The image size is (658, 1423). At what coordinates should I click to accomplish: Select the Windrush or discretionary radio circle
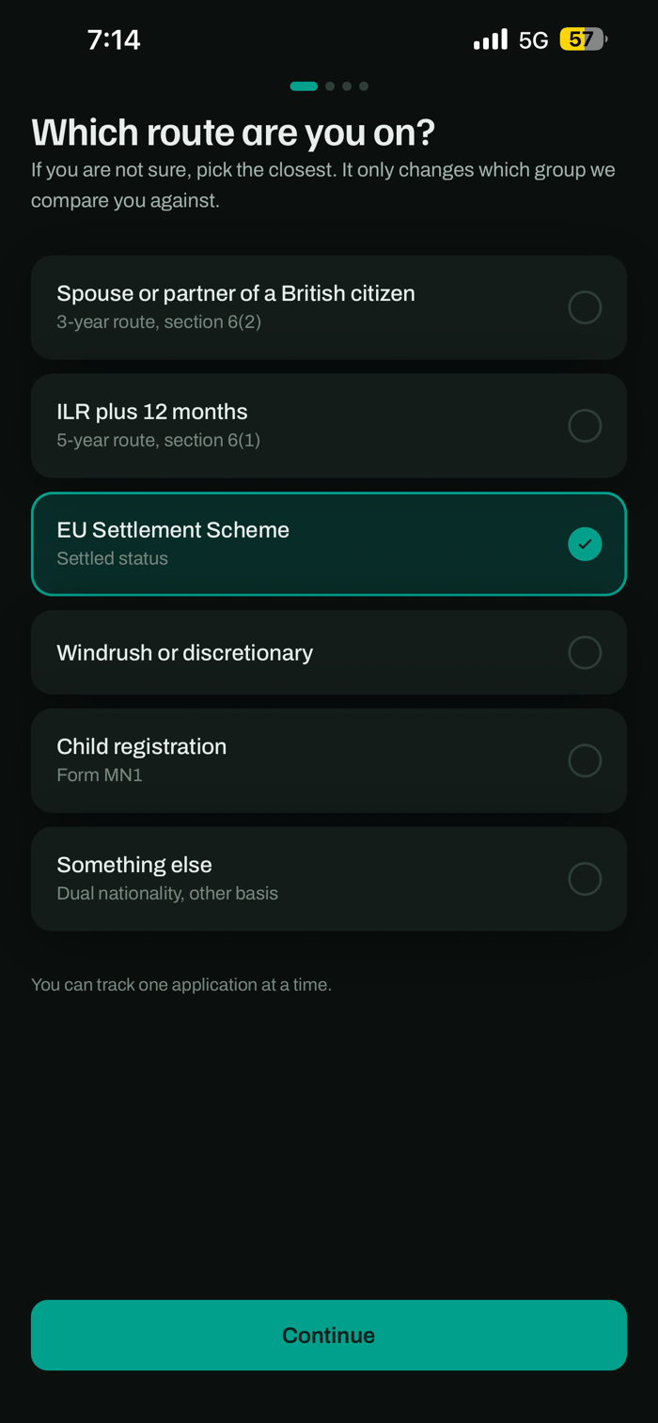point(585,652)
